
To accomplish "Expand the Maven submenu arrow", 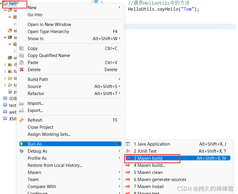I will [119, 172].
